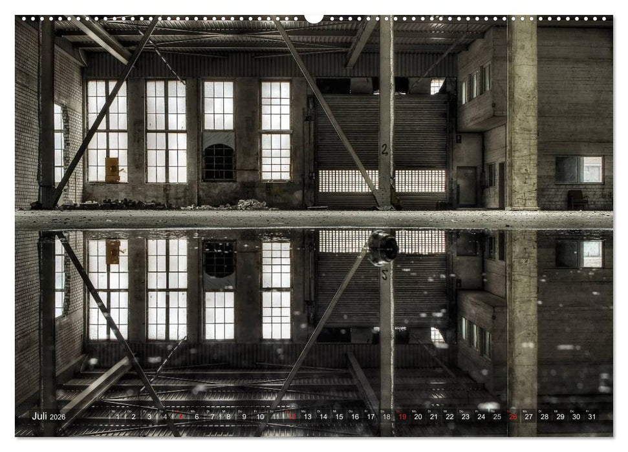Screen dimensions: 628x452
Task: Click the hanging hole at top center
Action: point(314,17)
